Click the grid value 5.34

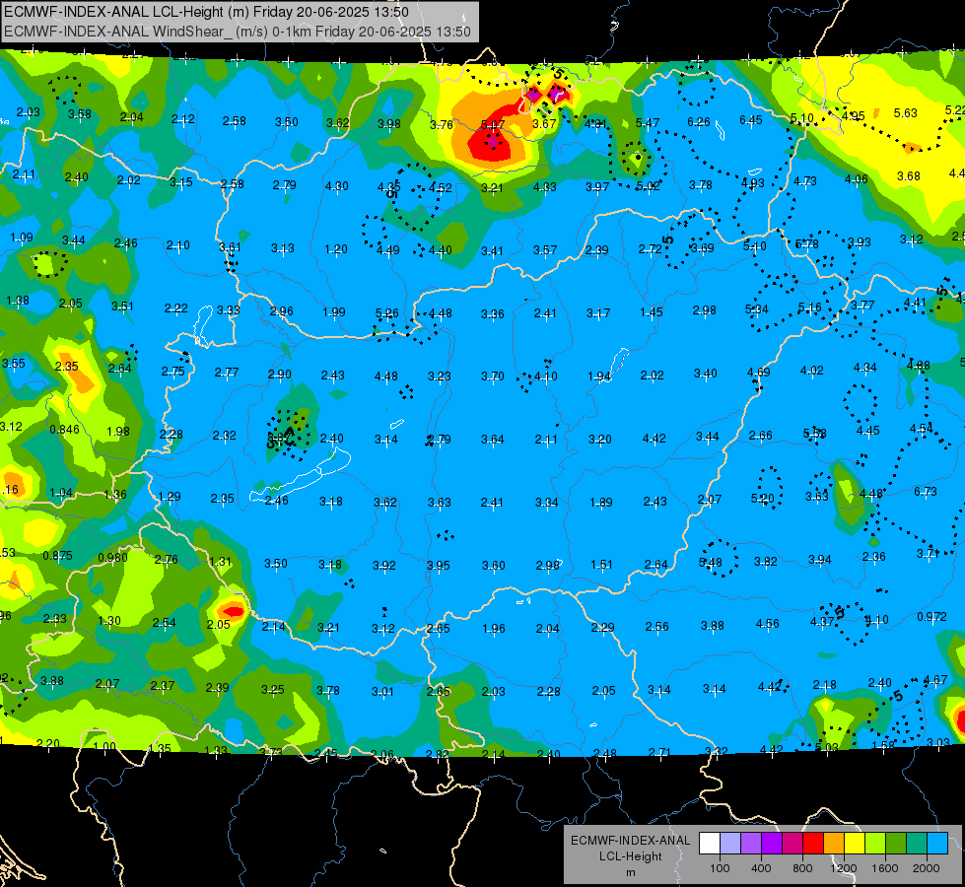(756, 309)
